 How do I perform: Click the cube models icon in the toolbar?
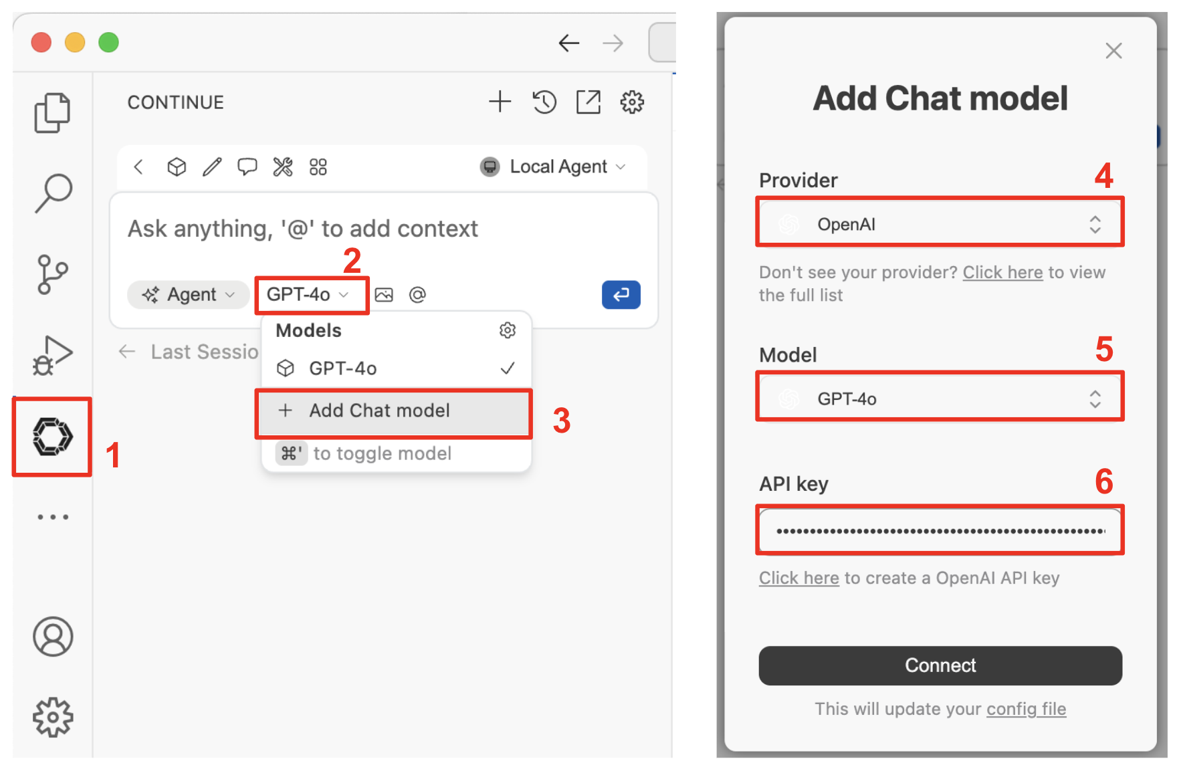(x=177, y=166)
